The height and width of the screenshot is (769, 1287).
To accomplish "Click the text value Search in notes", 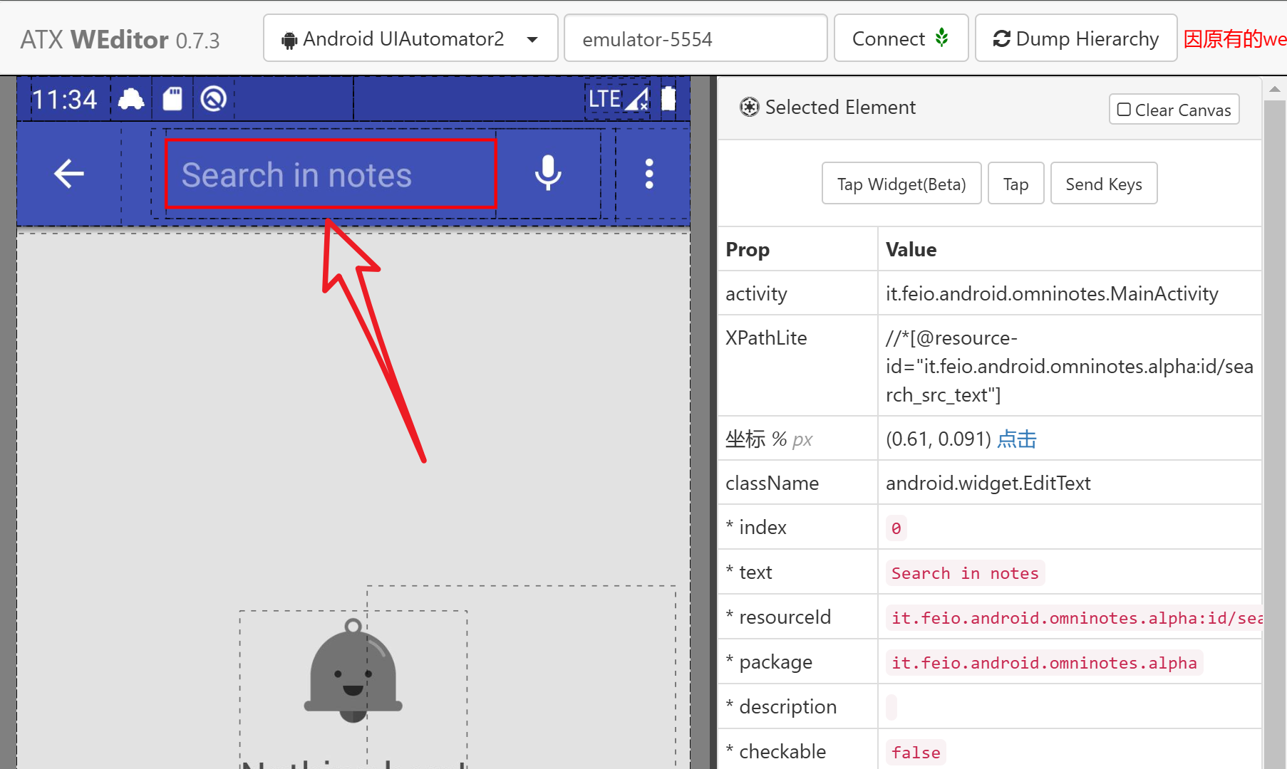I will 965,573.
